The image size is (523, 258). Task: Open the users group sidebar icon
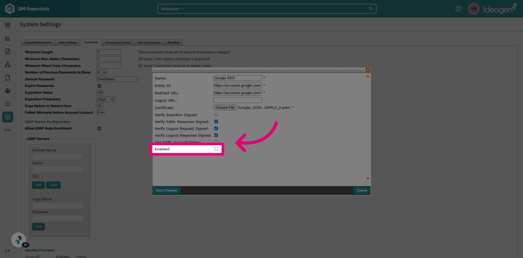tap(8, 91)
